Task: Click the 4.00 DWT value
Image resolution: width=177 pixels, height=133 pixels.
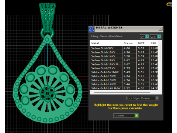Action: [x=141, y=88]
